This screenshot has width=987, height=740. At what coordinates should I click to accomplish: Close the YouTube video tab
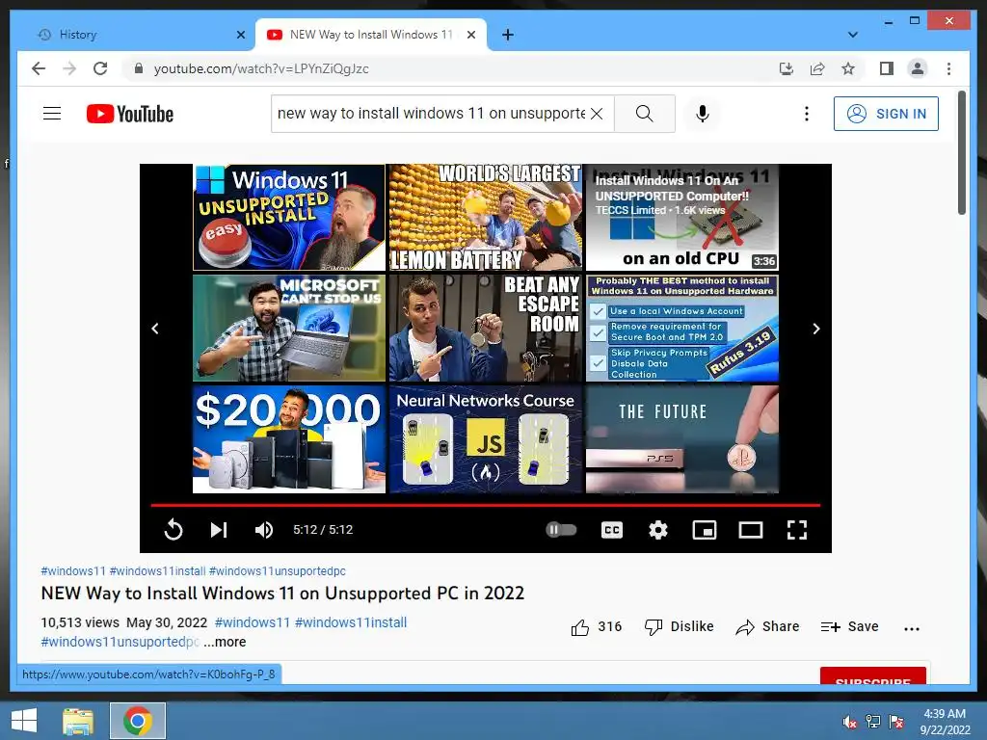coord(470,35)
